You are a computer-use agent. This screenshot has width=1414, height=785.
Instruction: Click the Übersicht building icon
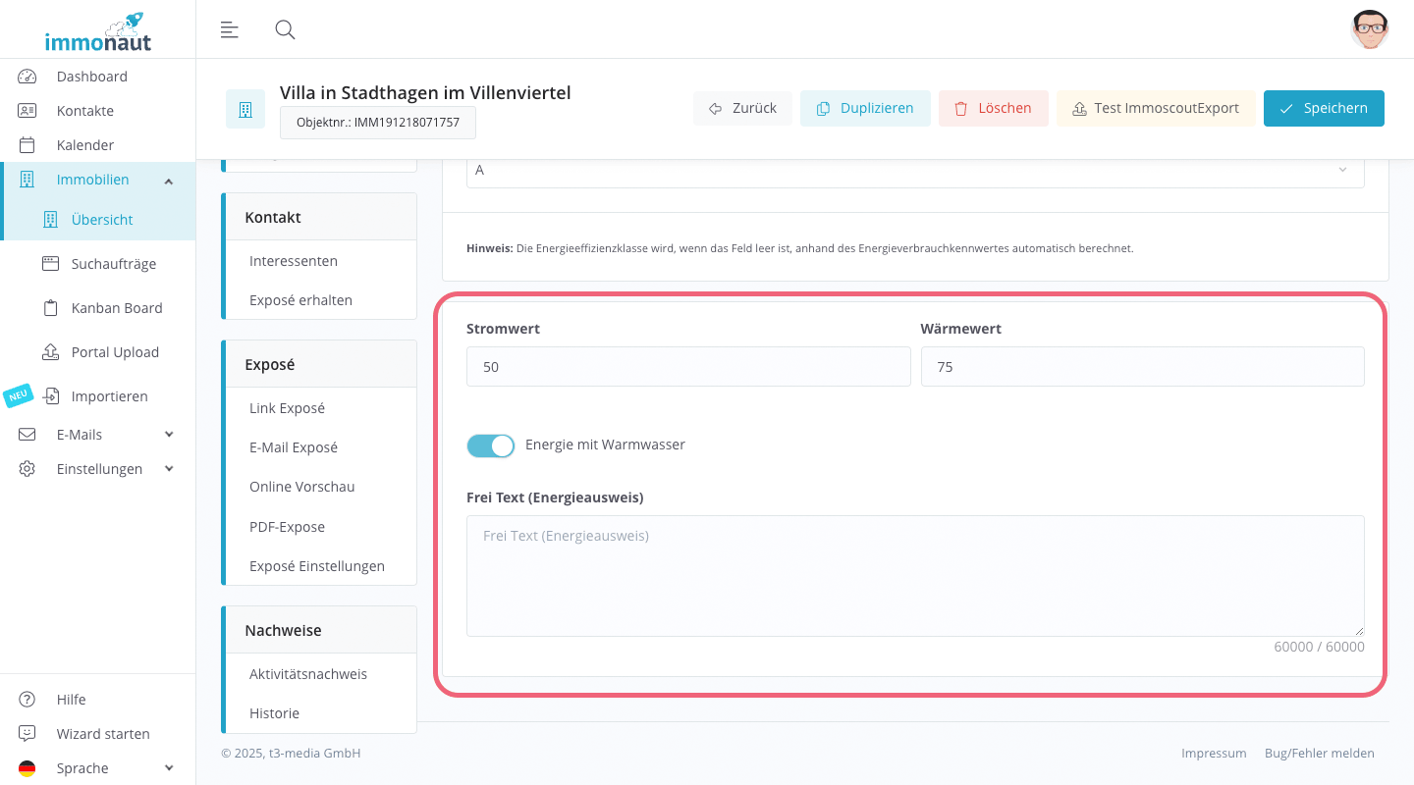tap(50, 220)
